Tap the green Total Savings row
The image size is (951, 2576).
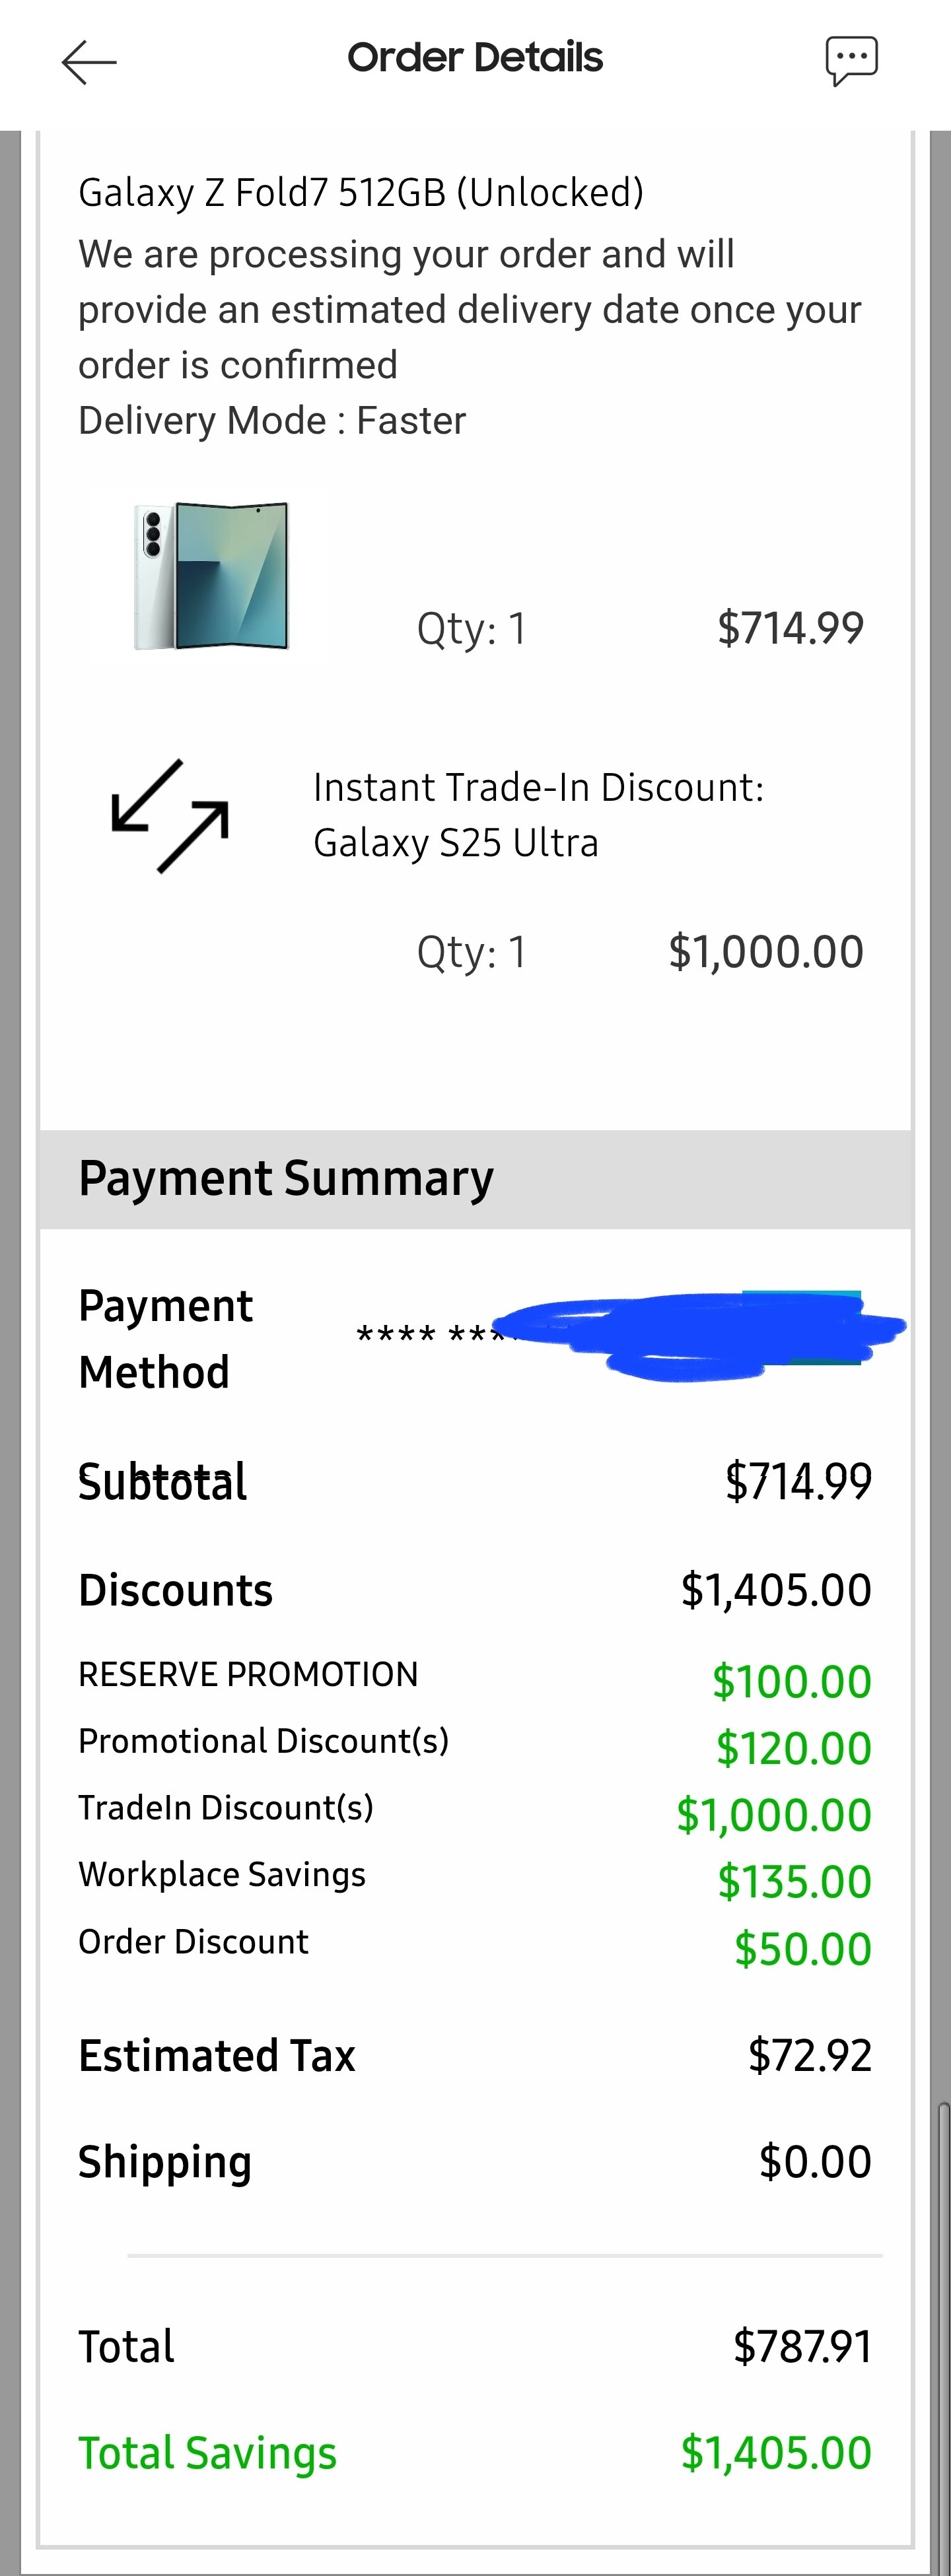(x=476, y=2453)
